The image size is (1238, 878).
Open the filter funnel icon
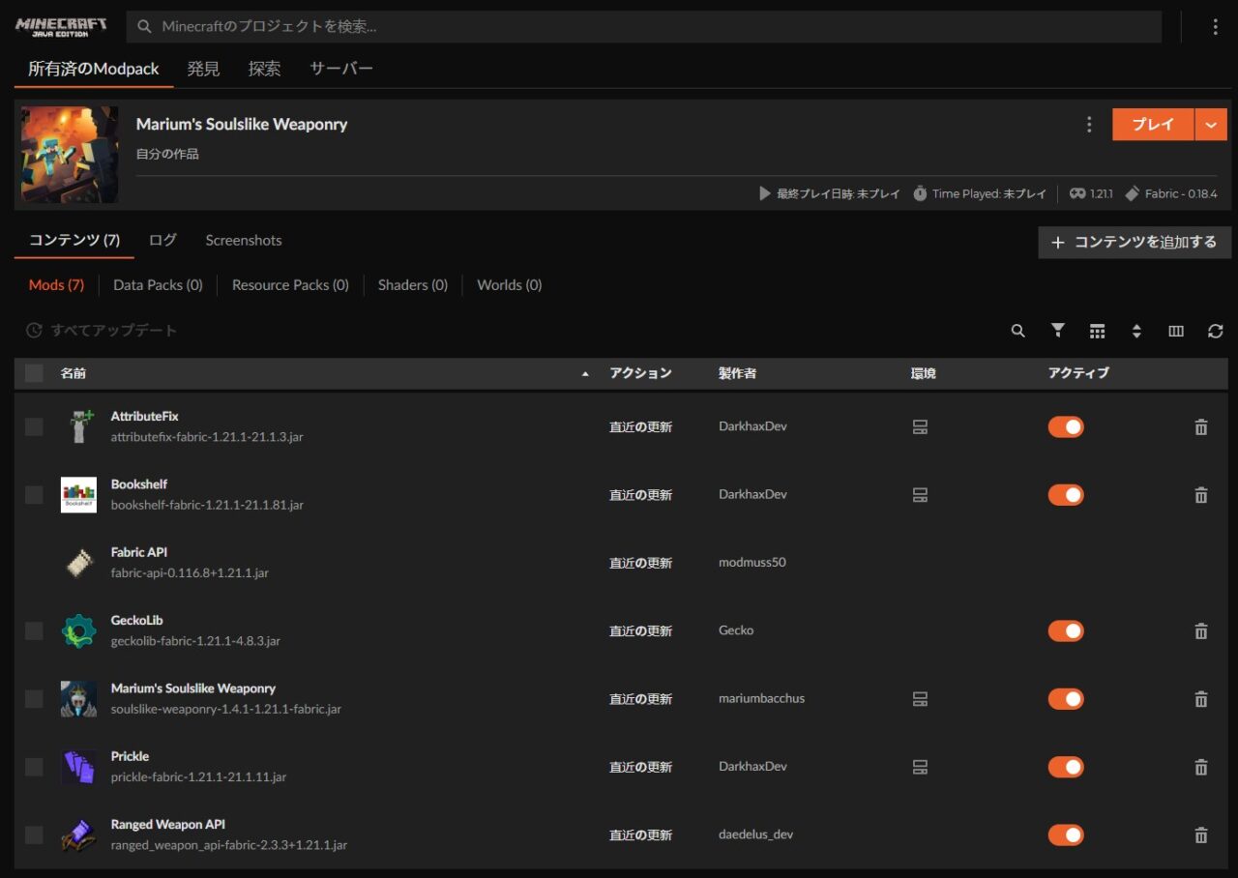[1058, 331]
